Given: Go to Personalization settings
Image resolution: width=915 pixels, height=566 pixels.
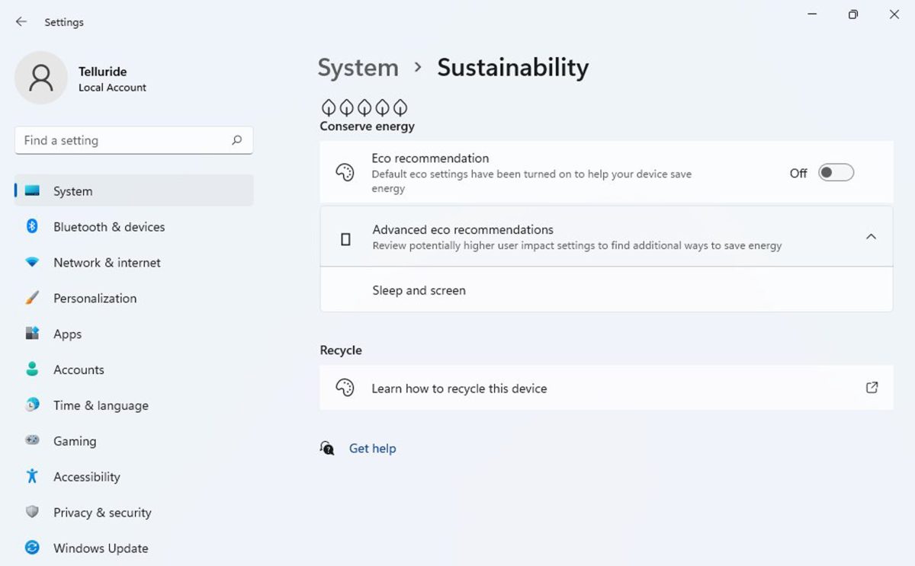Looking at the screenshot, I should point(134,298).
